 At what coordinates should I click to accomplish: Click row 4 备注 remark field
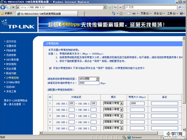tap(165, 122)
